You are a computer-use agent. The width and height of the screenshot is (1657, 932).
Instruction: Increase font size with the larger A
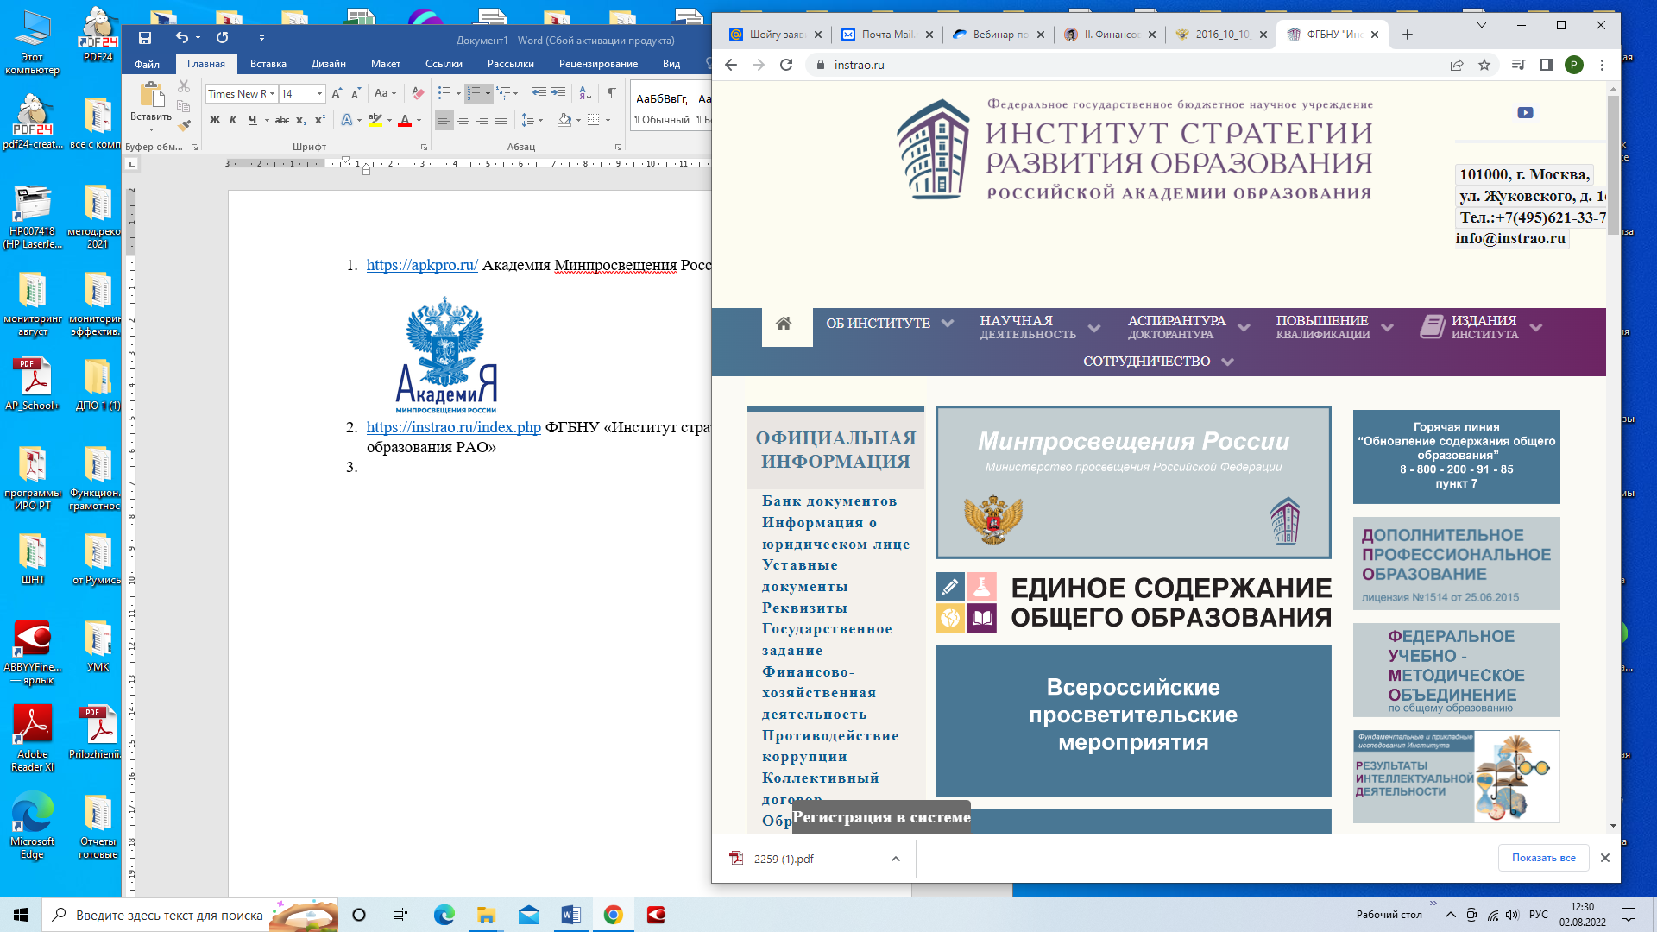tap(337, 93)
